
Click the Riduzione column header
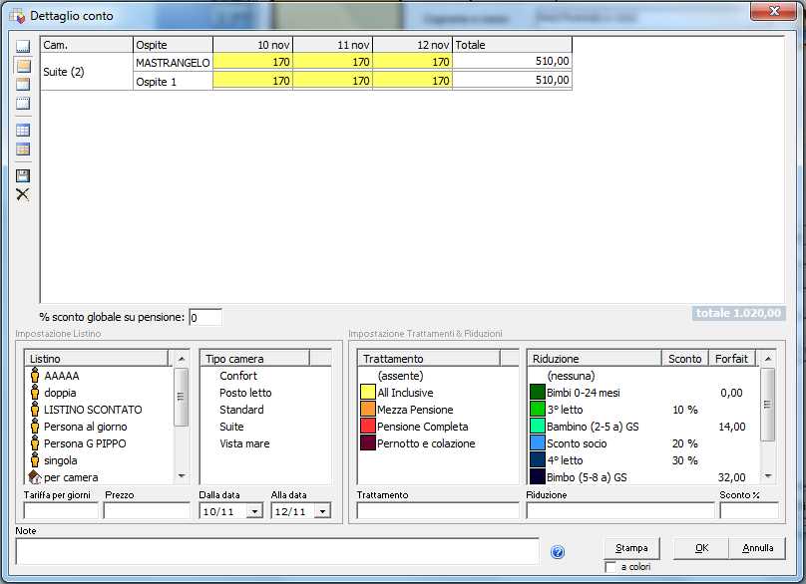pyautogui.click(x=594, y=359)
